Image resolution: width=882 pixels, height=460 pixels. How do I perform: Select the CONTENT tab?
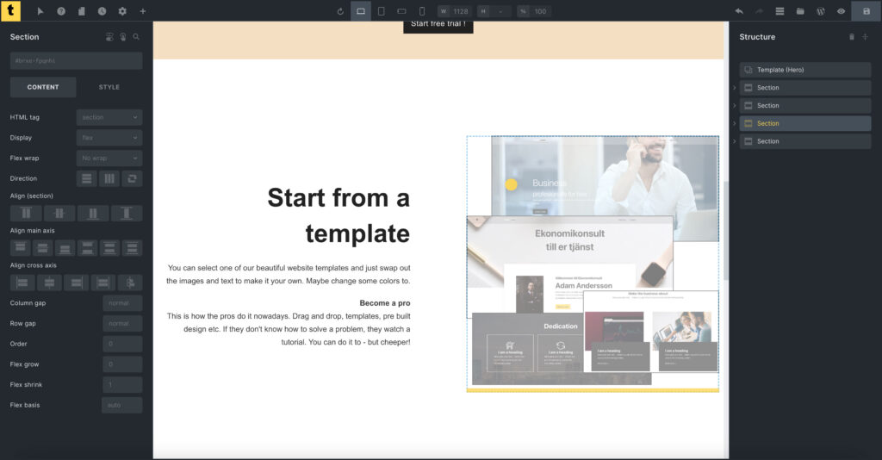click(43, 87)
